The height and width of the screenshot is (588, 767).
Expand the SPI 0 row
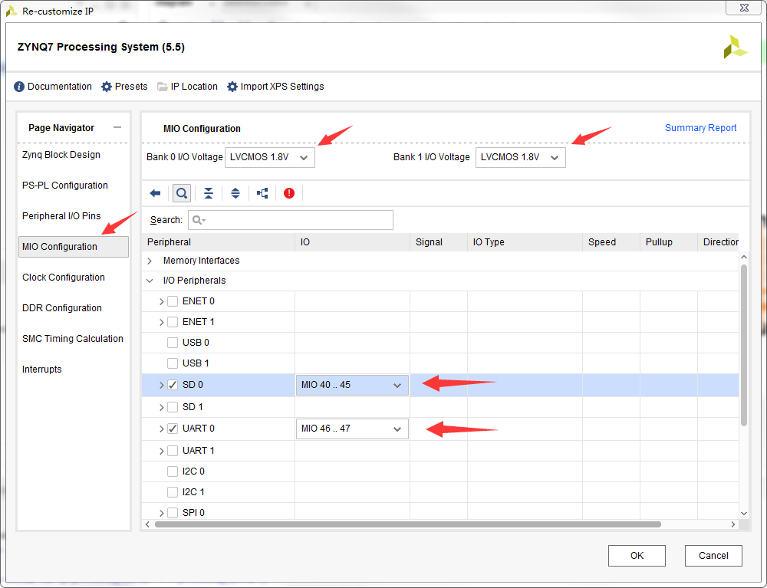161,513
